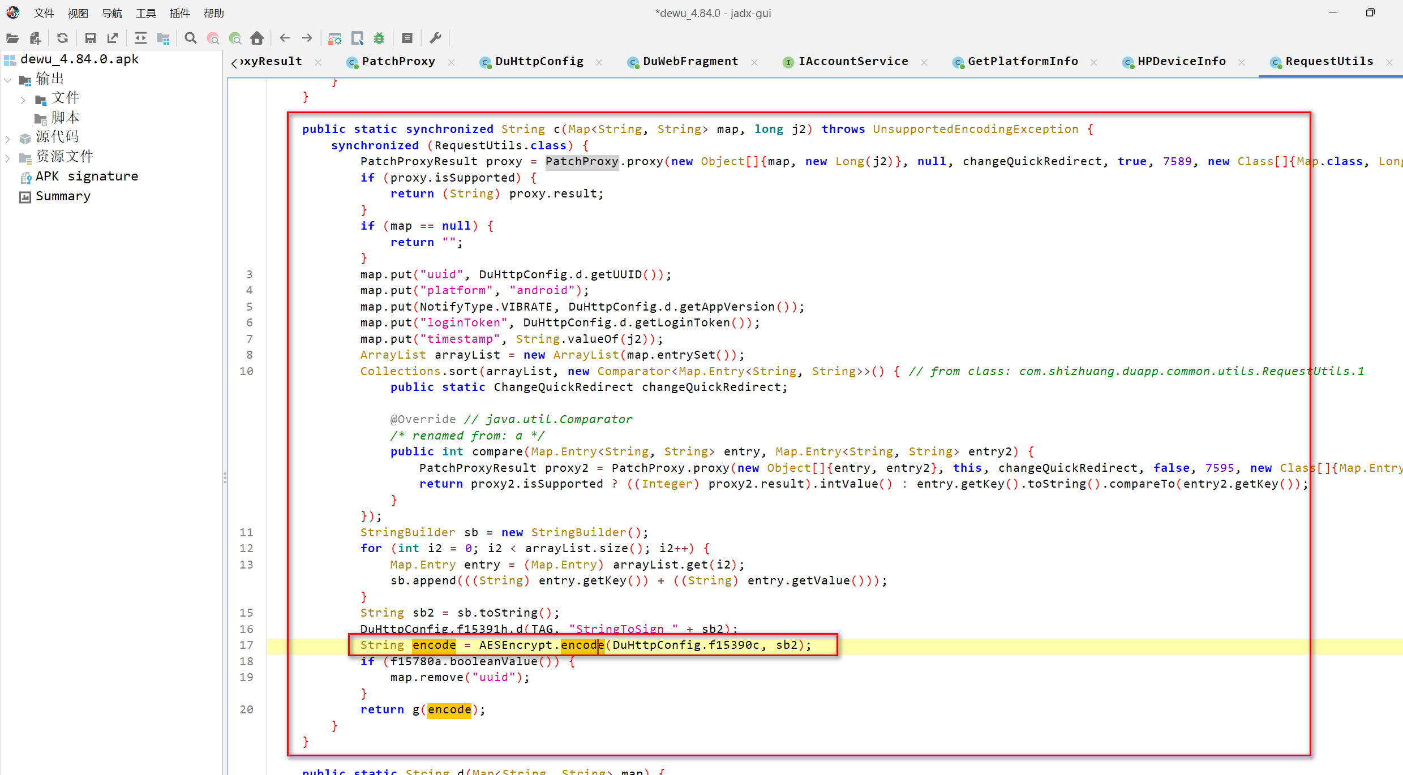Expand the 源代码 tree node
This screenshot has height=775, width=1403.
(x=8, y=138)
